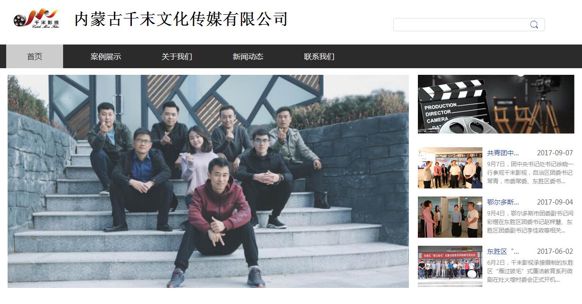Click the 9月4日 news summary text
The width and height of the screenshot is (582, 304).
530,222
